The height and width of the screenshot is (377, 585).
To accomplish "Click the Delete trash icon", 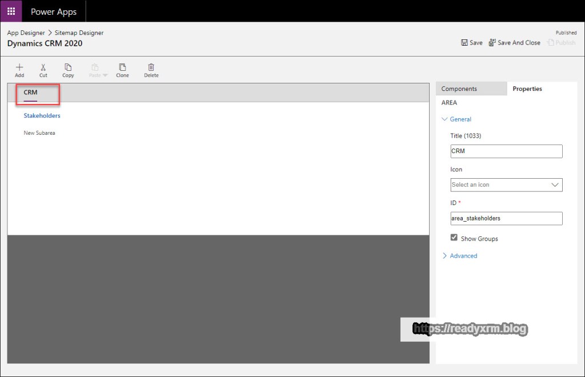I will click(151, 67).
